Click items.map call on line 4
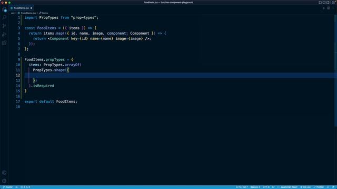Viewport: 337px width, 189px height. click(x=53, y=33)
